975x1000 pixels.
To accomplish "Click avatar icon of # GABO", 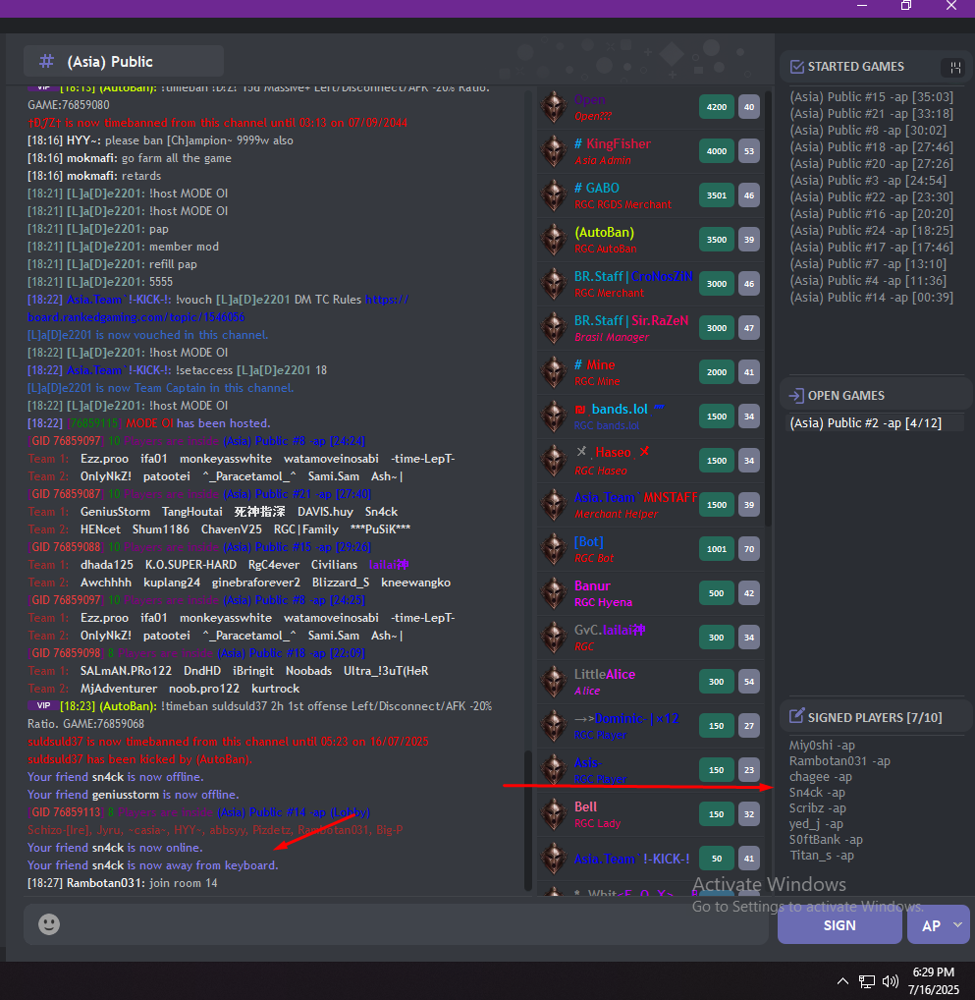I will coord(554,195).
